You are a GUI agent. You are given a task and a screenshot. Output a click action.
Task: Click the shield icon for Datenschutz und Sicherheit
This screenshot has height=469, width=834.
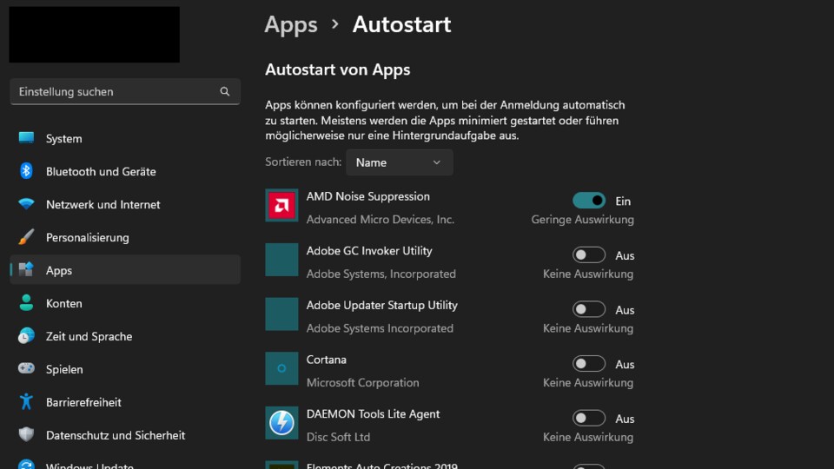click(26, 434)
